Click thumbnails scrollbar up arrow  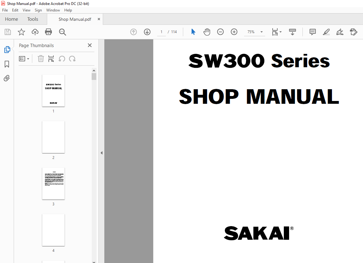(x=94, y=71)
